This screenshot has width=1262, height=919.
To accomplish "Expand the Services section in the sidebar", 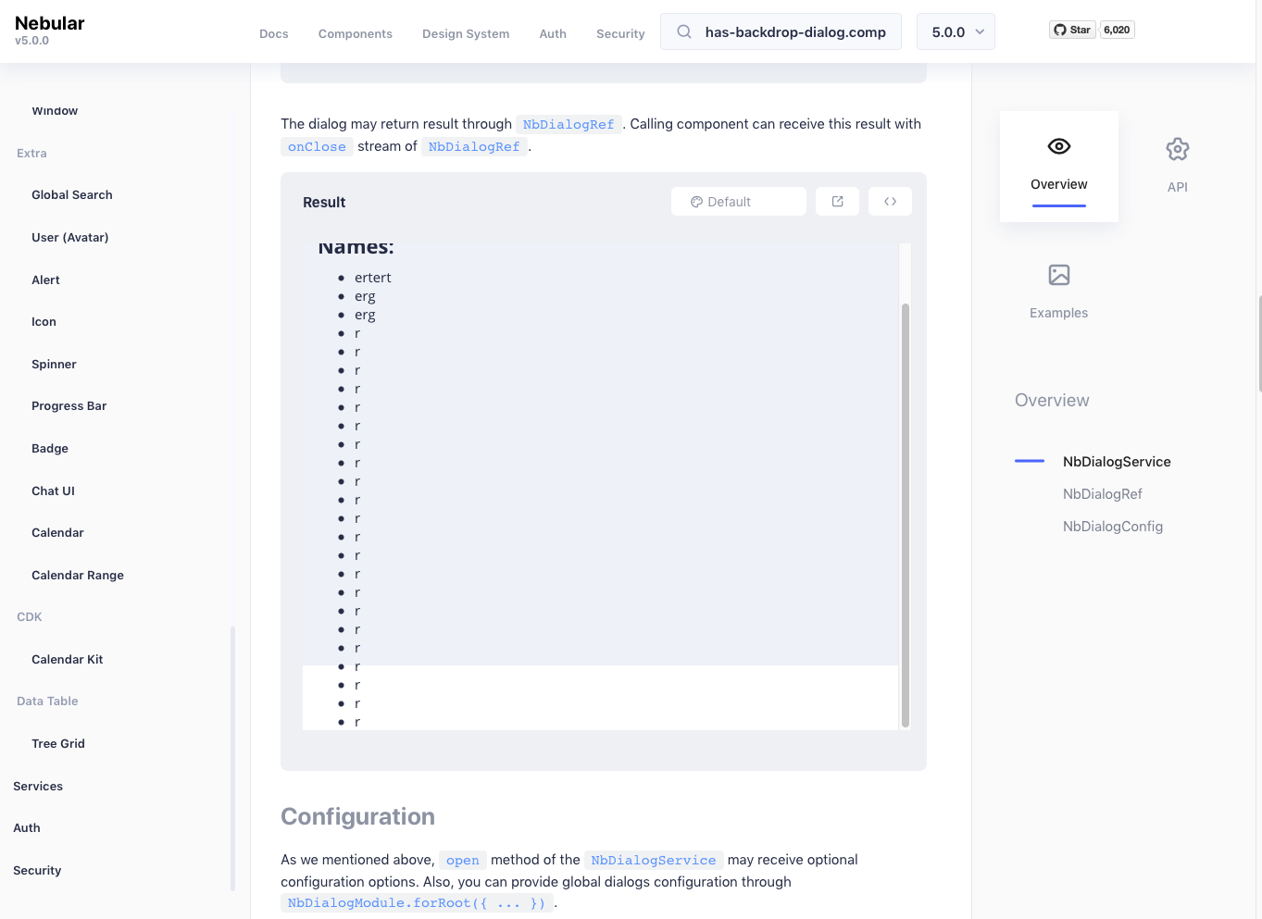I will [x=38, y=786].
